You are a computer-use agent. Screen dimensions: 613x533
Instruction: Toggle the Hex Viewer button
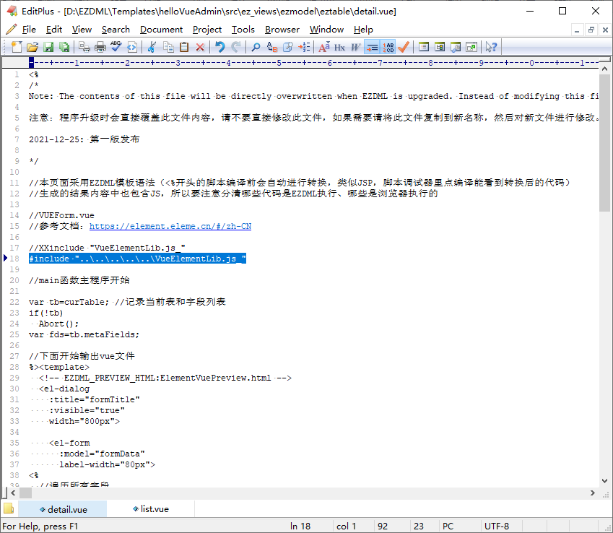[x=339, y=47]
